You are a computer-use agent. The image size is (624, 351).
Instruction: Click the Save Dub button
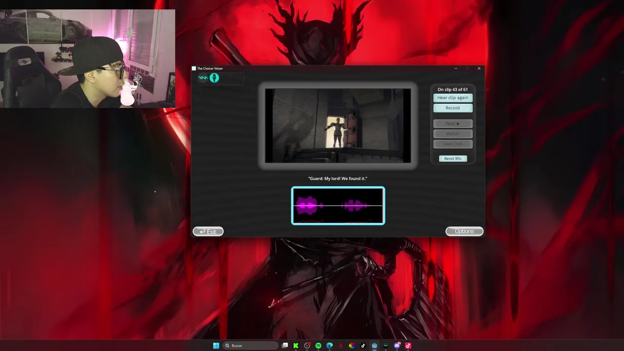453,144
